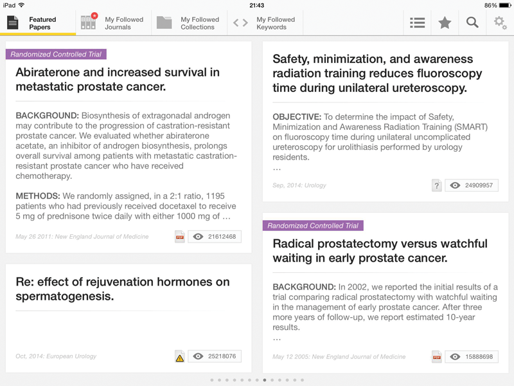The height and width of the screenshot is (386, 514).
Task: Toggle eye button with ID 15888698
Action: click(x=472, y=356)
